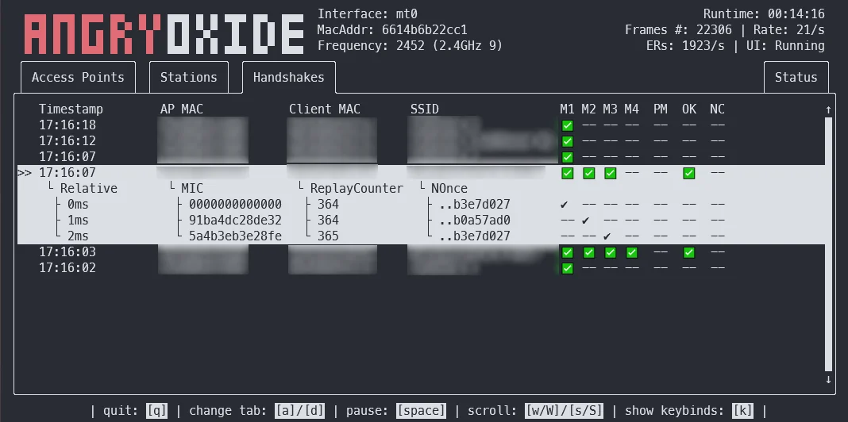
Task: Switch to the Access Points tab
Action: [78, 77]
